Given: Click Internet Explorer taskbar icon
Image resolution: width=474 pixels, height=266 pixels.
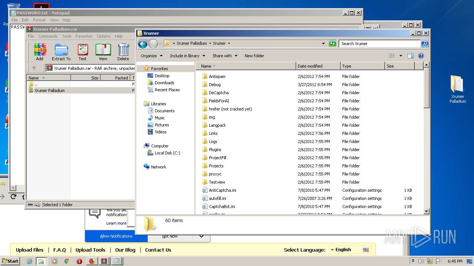Looking at the screenshot, I should pyautogui.click(x=29, y=261).
